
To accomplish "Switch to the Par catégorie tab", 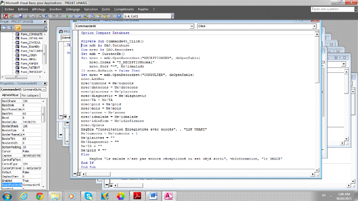I will pyautogui.click(x=30, y=96).
